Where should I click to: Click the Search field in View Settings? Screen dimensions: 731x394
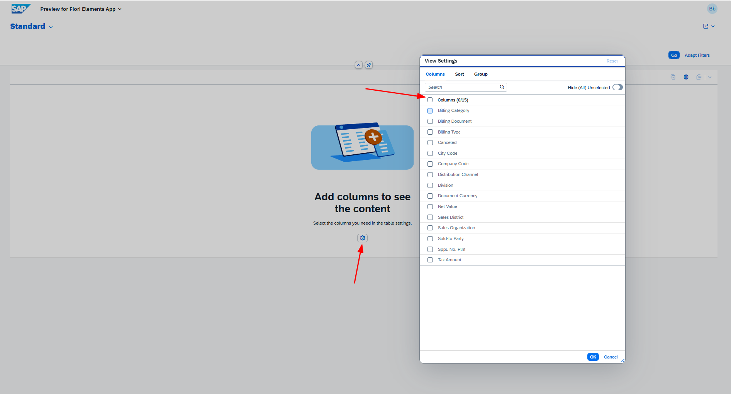click(x=466, y=87)
